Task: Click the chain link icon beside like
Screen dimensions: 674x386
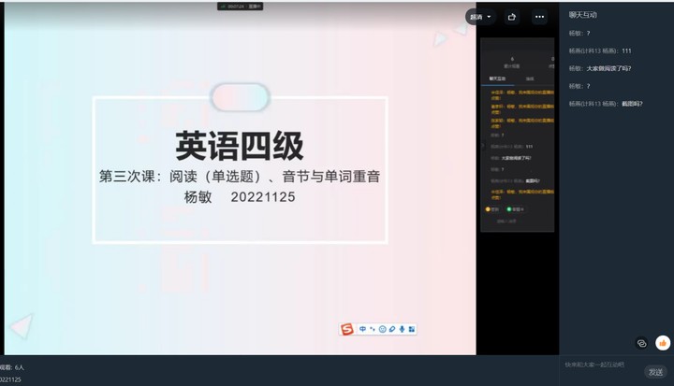Action: 641,343
